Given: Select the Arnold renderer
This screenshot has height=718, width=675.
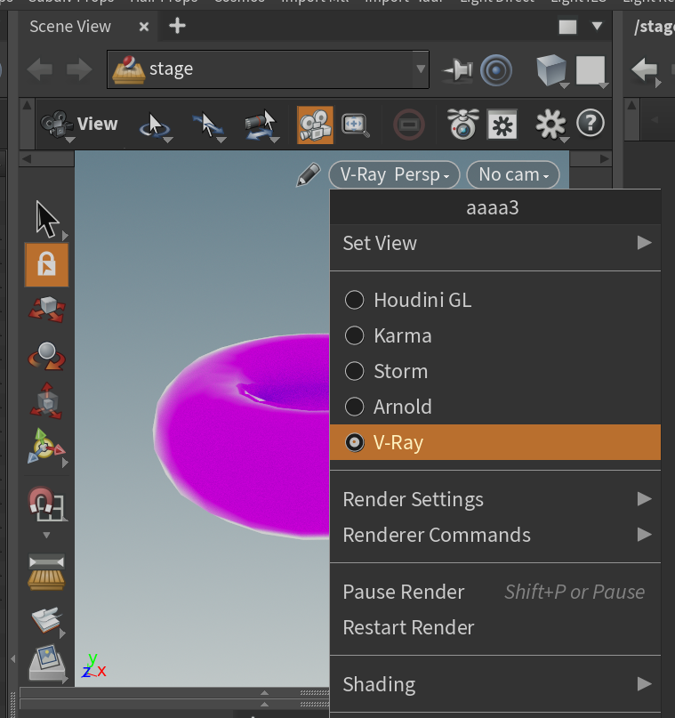Looking at the screenshot, I should click(x=495, y=407).
